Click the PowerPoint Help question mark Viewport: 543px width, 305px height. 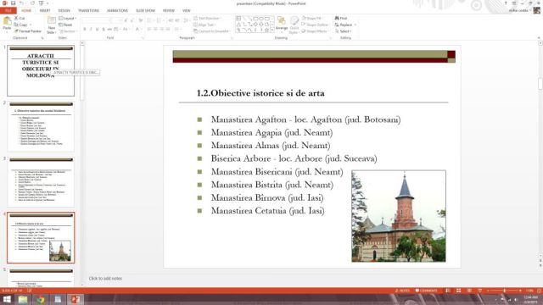506,3
